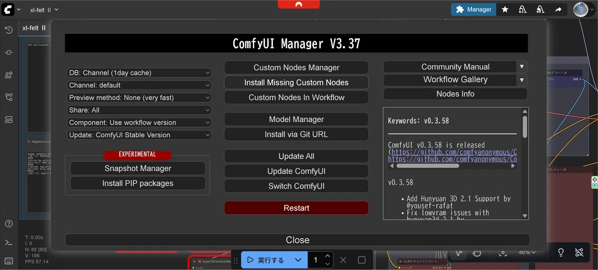This screenshot has width=598, height=270.
Task: Open the zoom 46% dropdown
Action: [527, 253]
